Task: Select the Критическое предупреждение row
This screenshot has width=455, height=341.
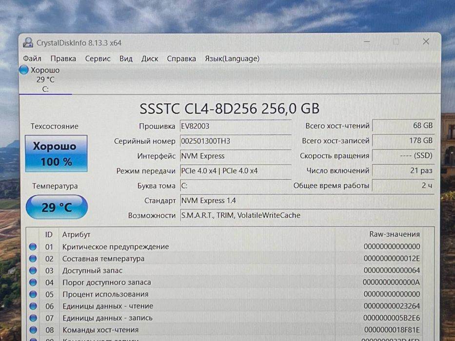Action: point(225,246)
